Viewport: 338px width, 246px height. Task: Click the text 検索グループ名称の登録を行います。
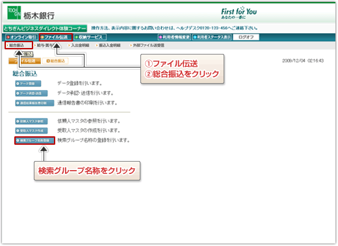point(94,141)
